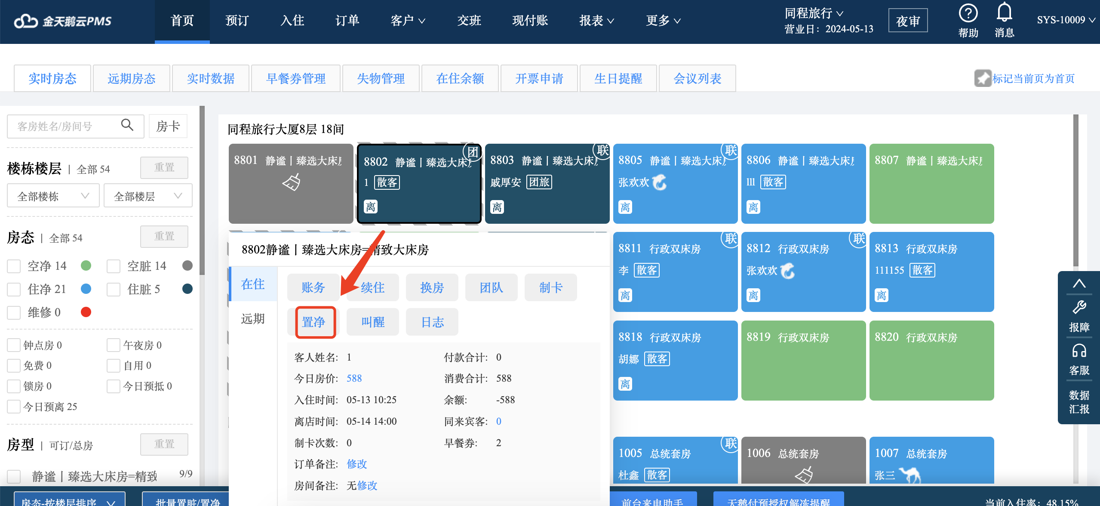Switch to the 远期房态 tab
Viewport: 1100px width, 506px height.
tap(132, 78)
